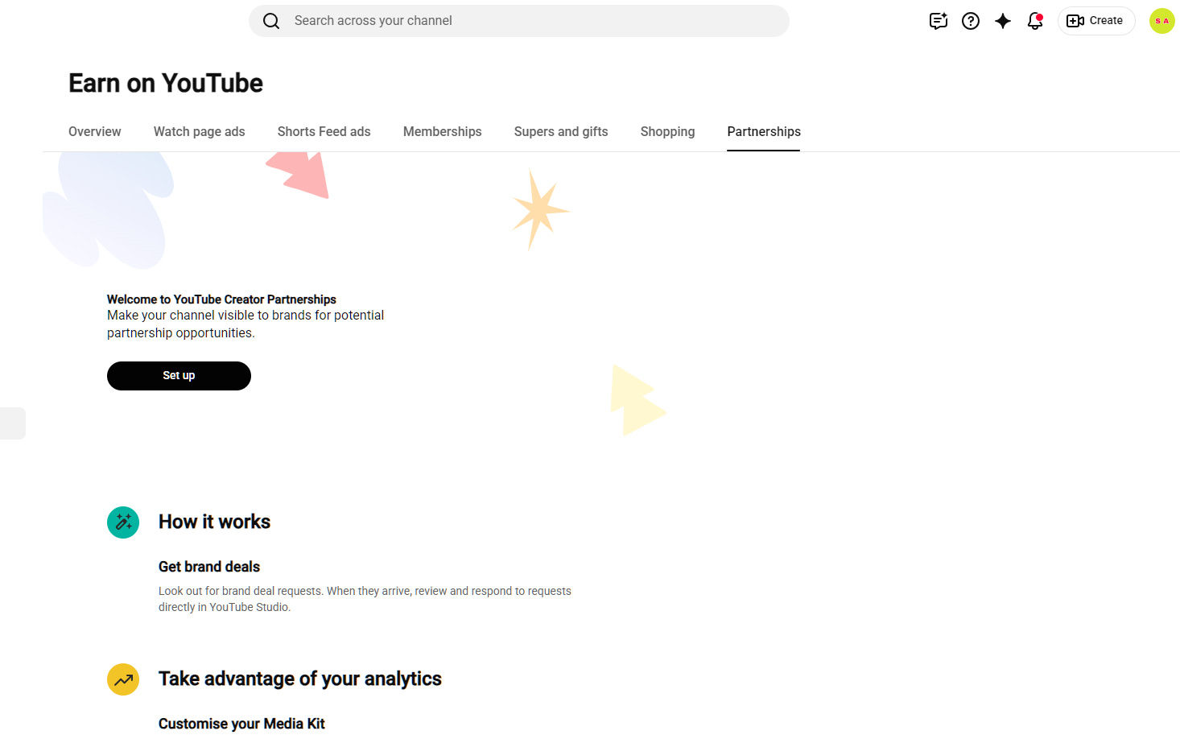
Task: Switch to the Overview tab
Action: click(95, 131)
